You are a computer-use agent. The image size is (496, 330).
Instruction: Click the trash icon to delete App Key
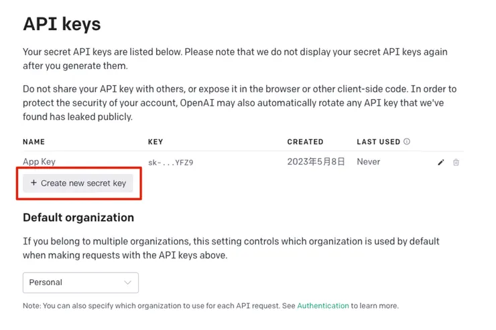click(x=456, y=162)
